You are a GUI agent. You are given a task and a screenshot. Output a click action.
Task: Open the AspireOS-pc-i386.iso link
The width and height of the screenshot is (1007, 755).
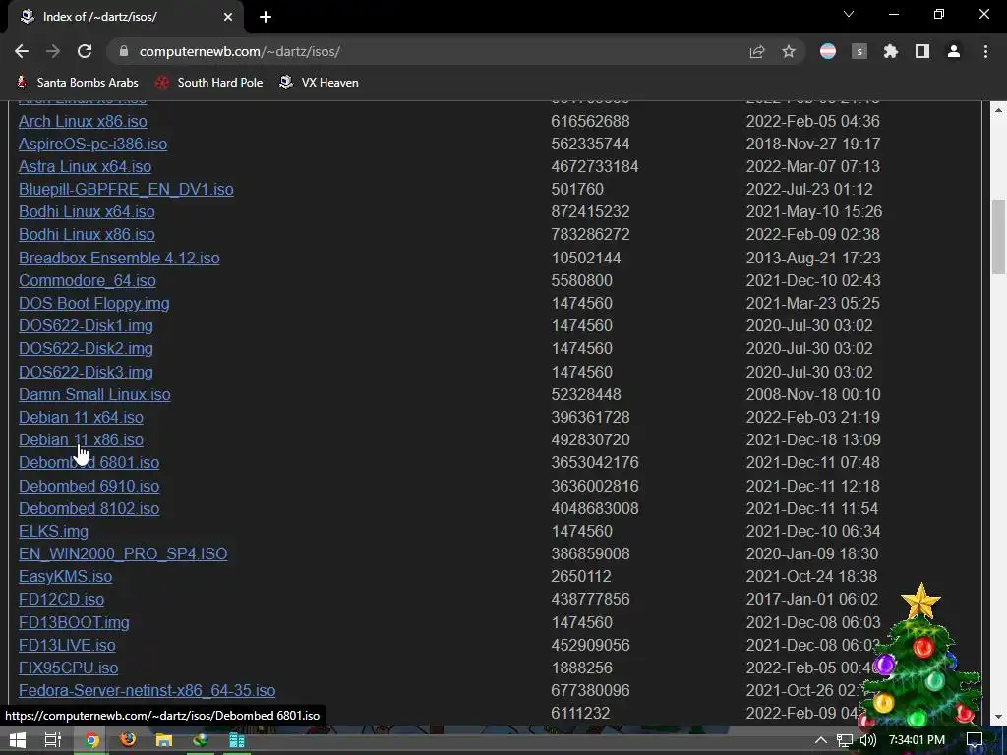pos(93,144)
